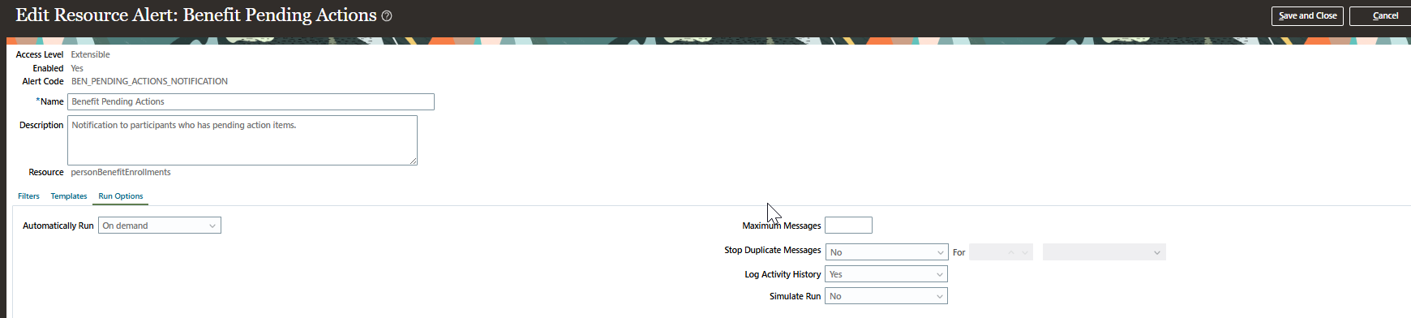
Task: Expand the Automatically Run dropdown
Action: (160, 226)
